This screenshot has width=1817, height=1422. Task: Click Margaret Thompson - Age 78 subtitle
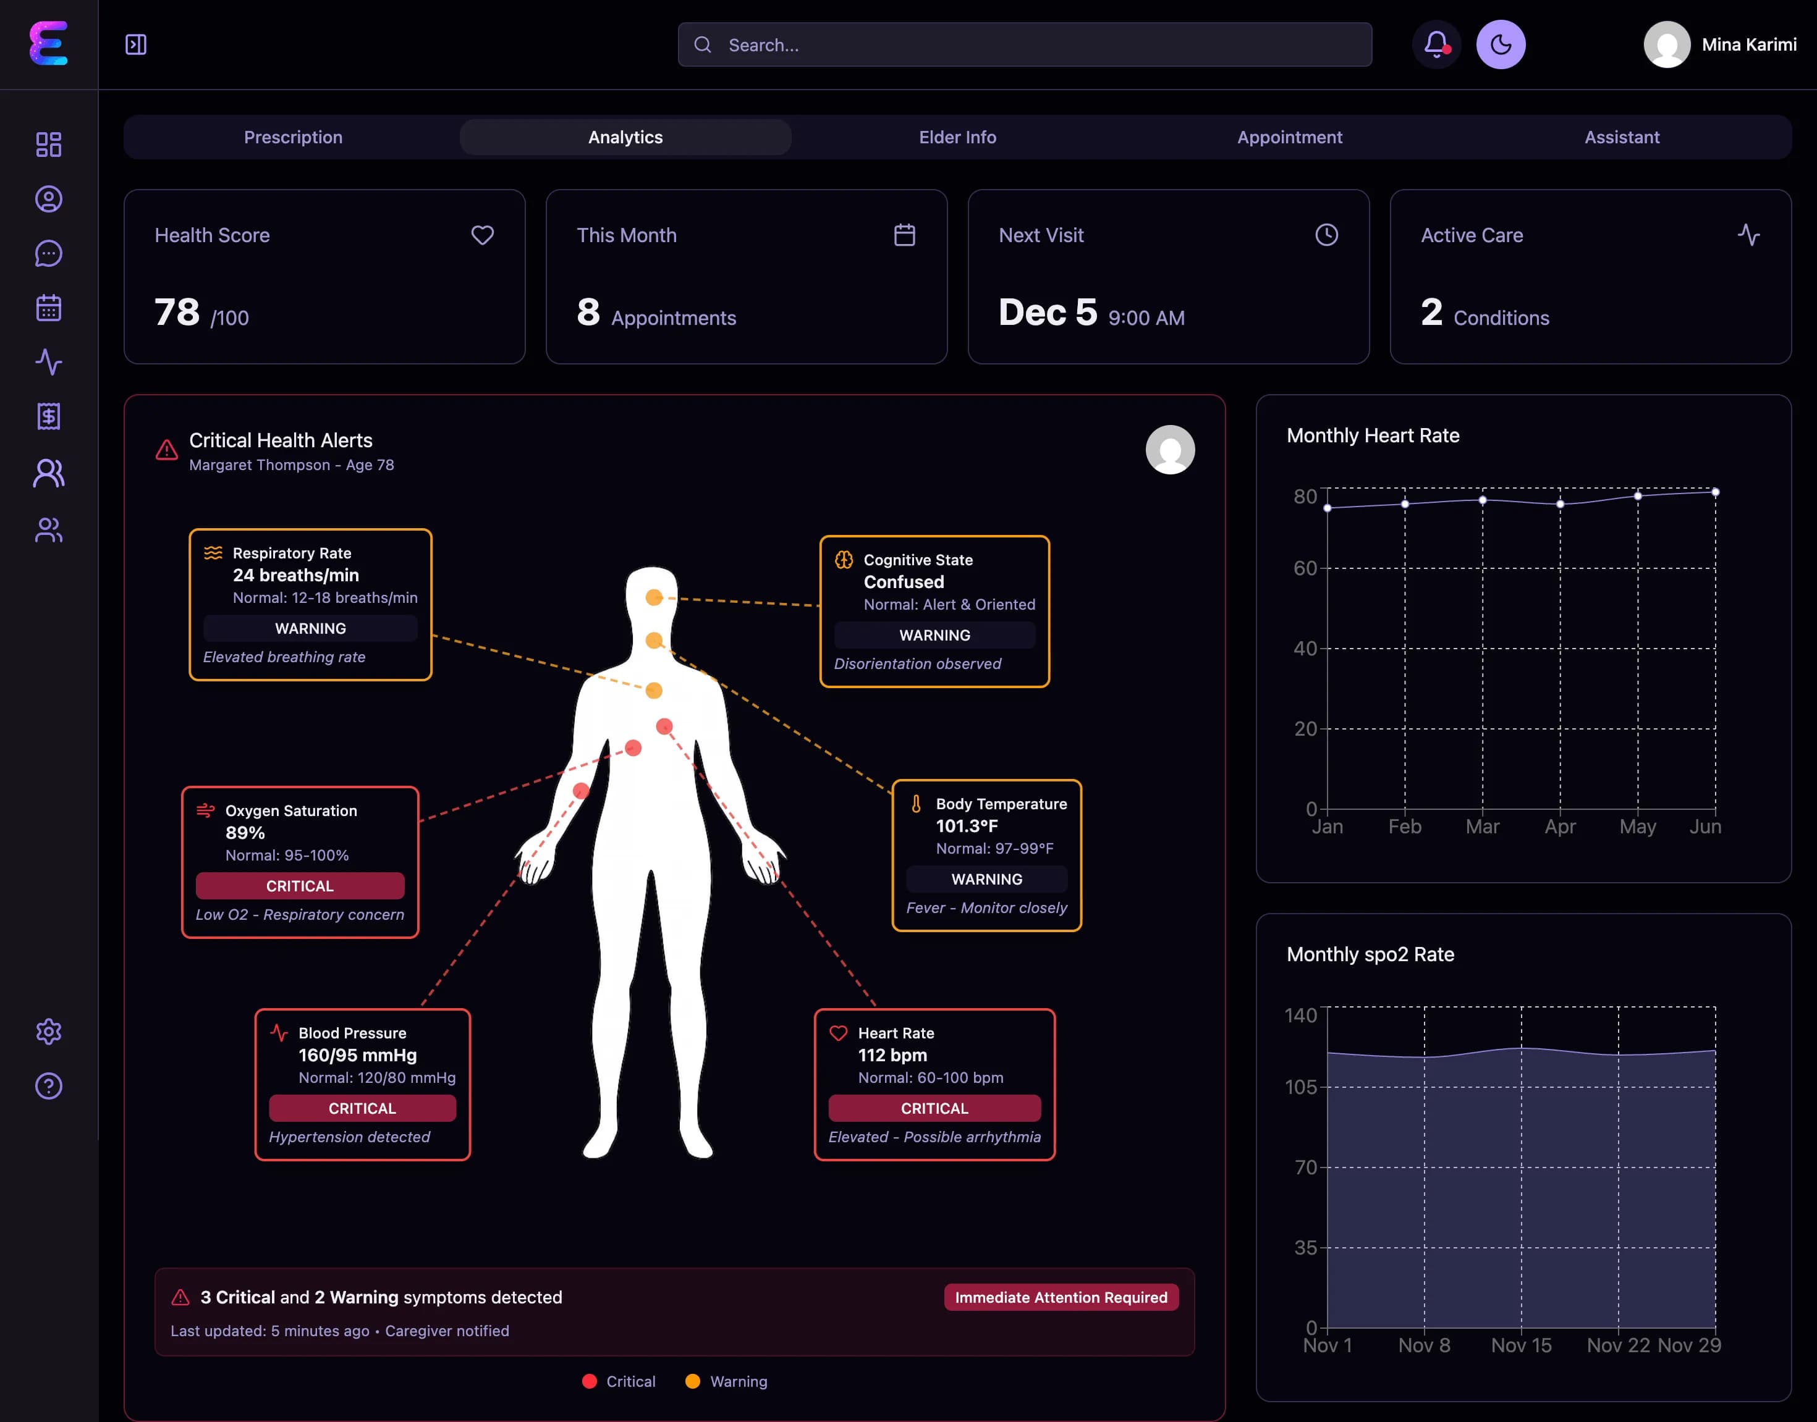(292, 465)
